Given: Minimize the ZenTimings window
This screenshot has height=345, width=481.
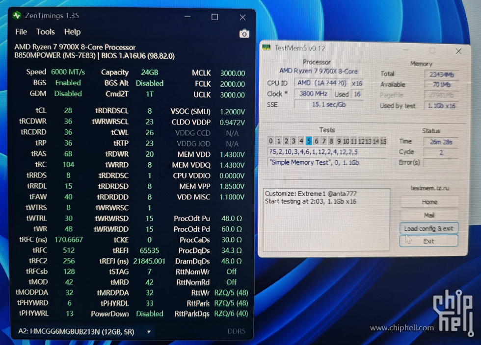Looking at the screenshot, I should 186,17.
